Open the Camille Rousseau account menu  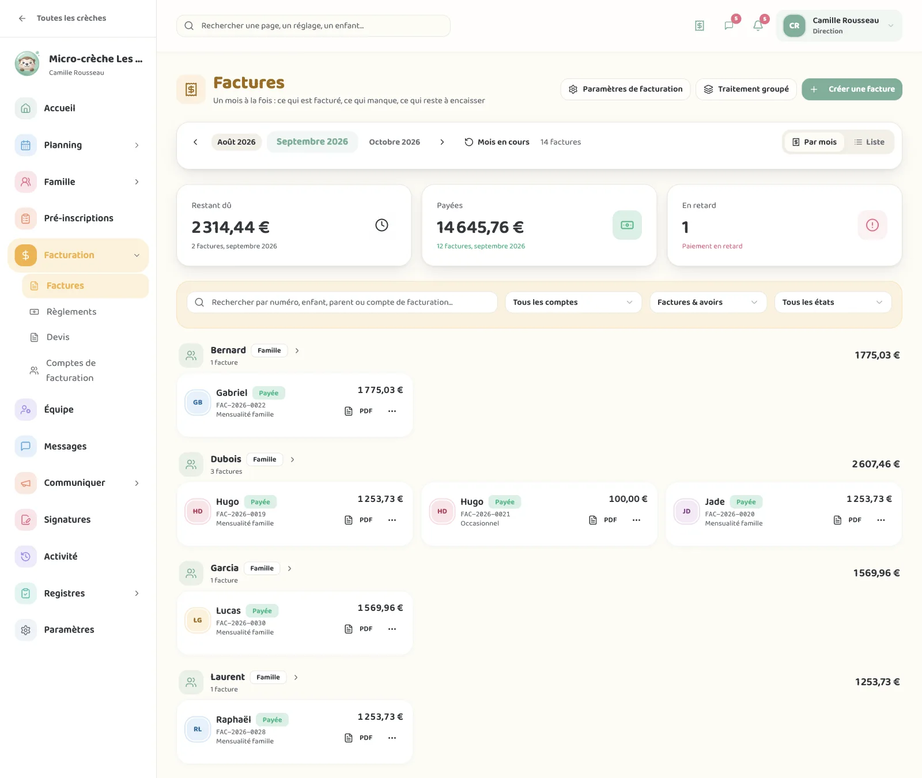[839, 25]
